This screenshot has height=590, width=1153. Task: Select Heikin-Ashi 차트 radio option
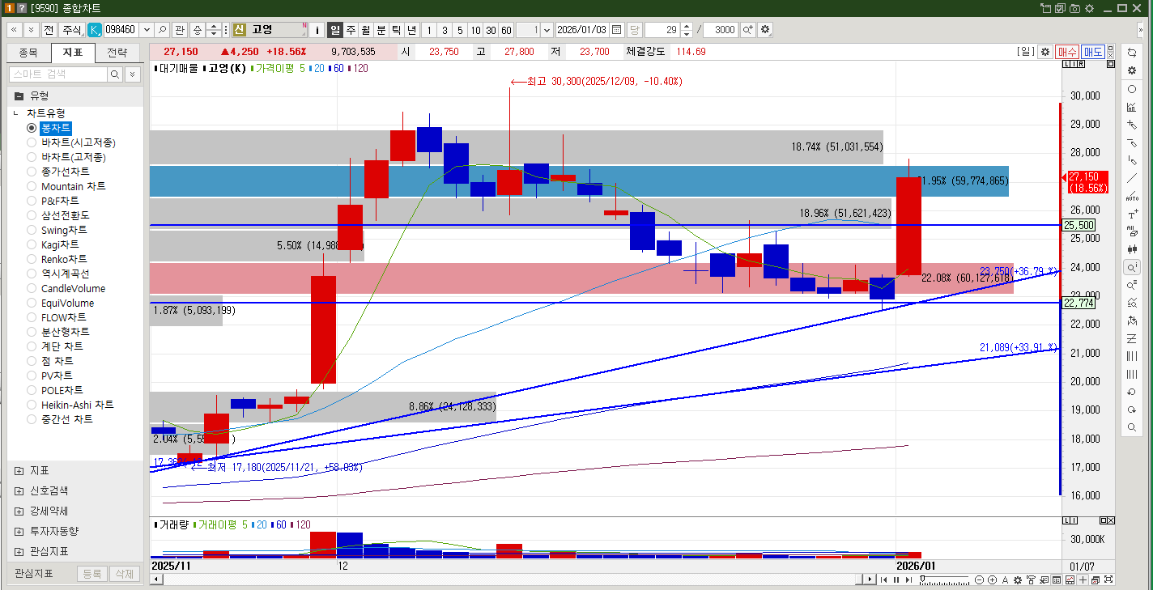pyautogui.click(x=32, y=405)
